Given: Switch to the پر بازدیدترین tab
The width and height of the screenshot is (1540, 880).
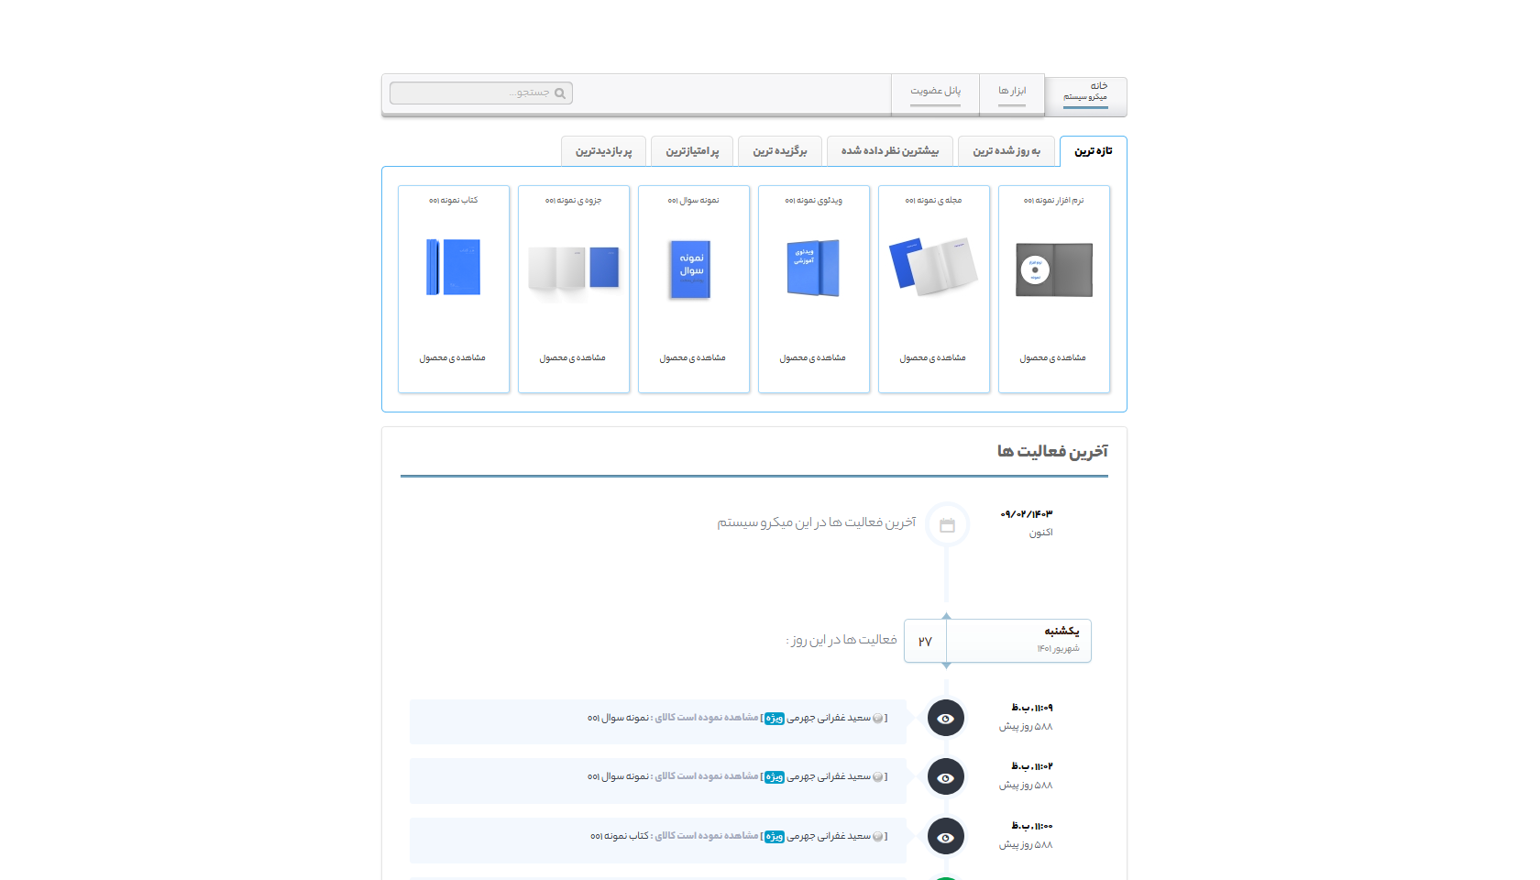Looking at the screenshot, I should point(603,151).
